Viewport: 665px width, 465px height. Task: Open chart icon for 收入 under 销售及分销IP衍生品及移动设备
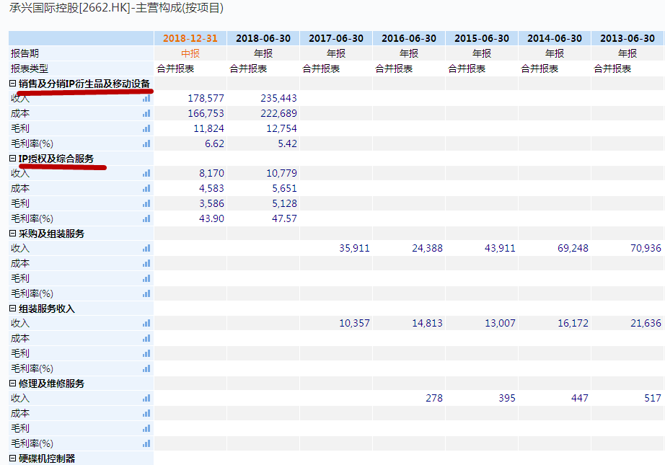[x=146, y=98]
